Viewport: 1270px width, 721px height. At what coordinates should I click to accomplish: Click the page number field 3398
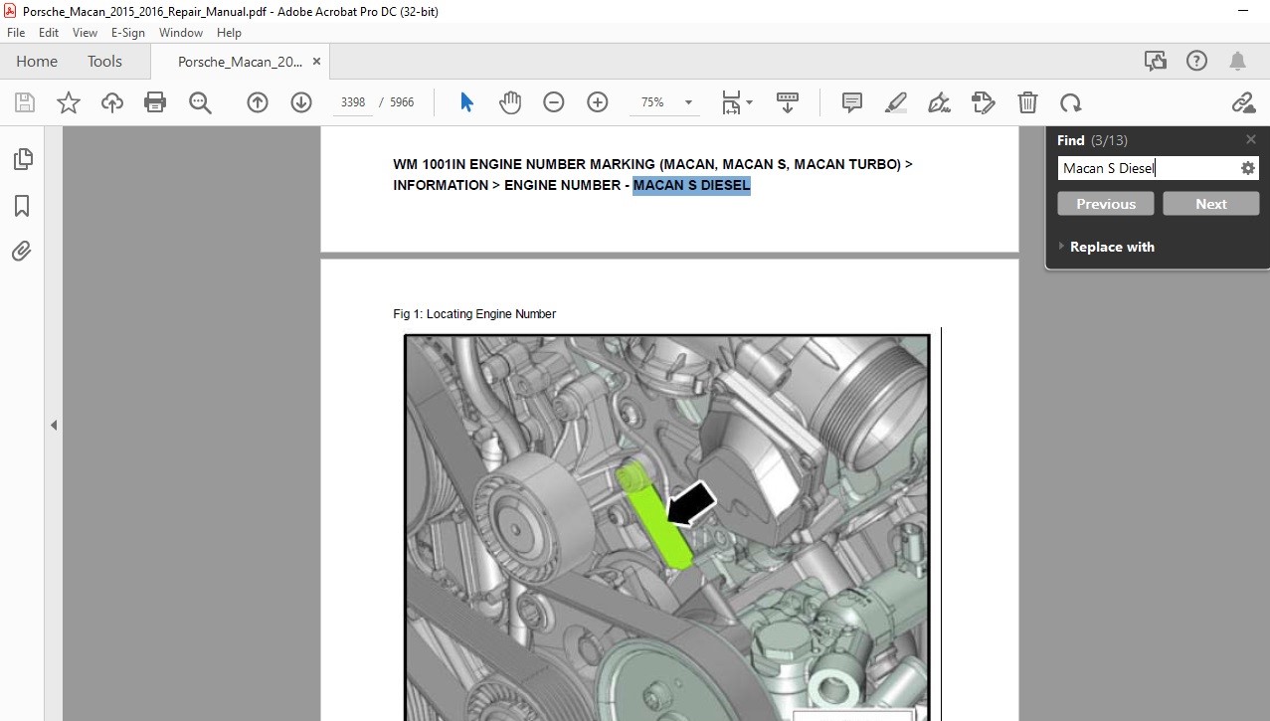(353, 102)
